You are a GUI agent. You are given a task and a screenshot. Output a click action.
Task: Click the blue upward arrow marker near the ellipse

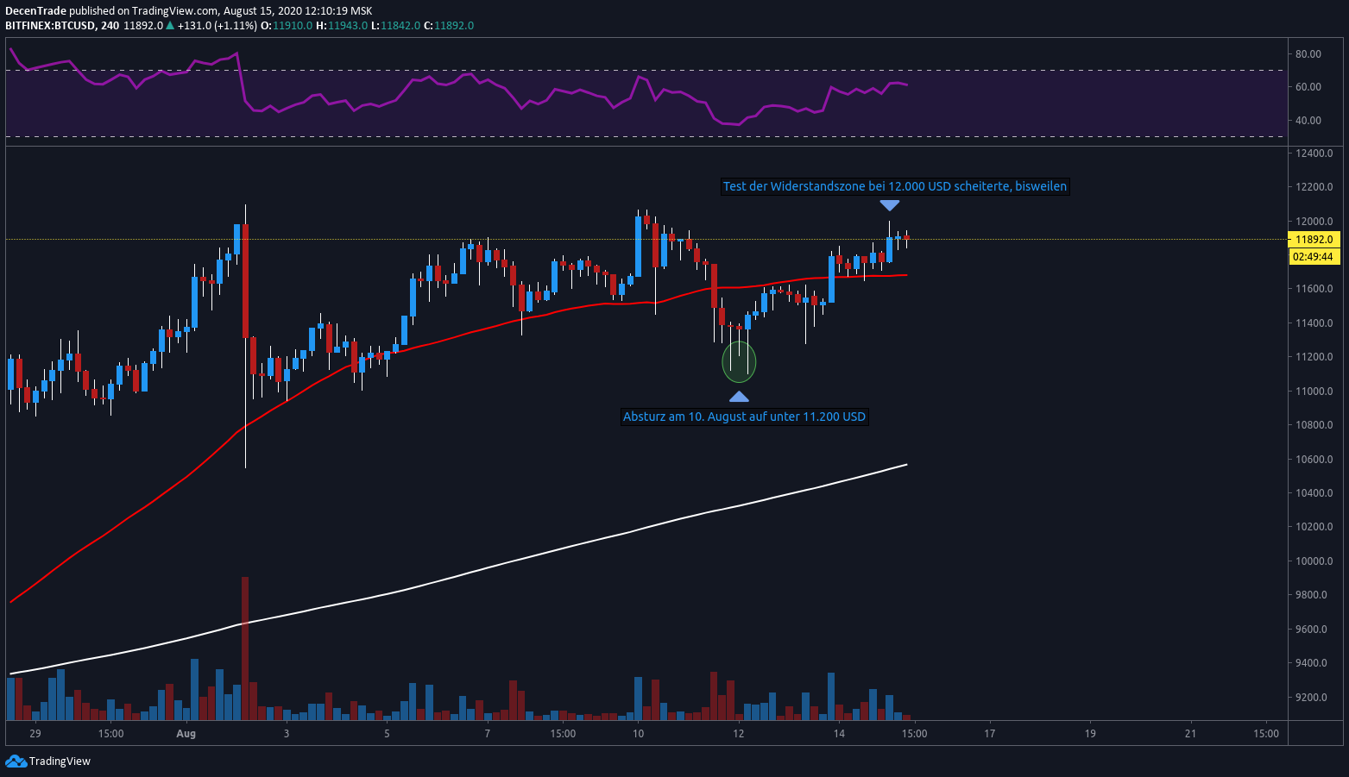click(740, 397)
